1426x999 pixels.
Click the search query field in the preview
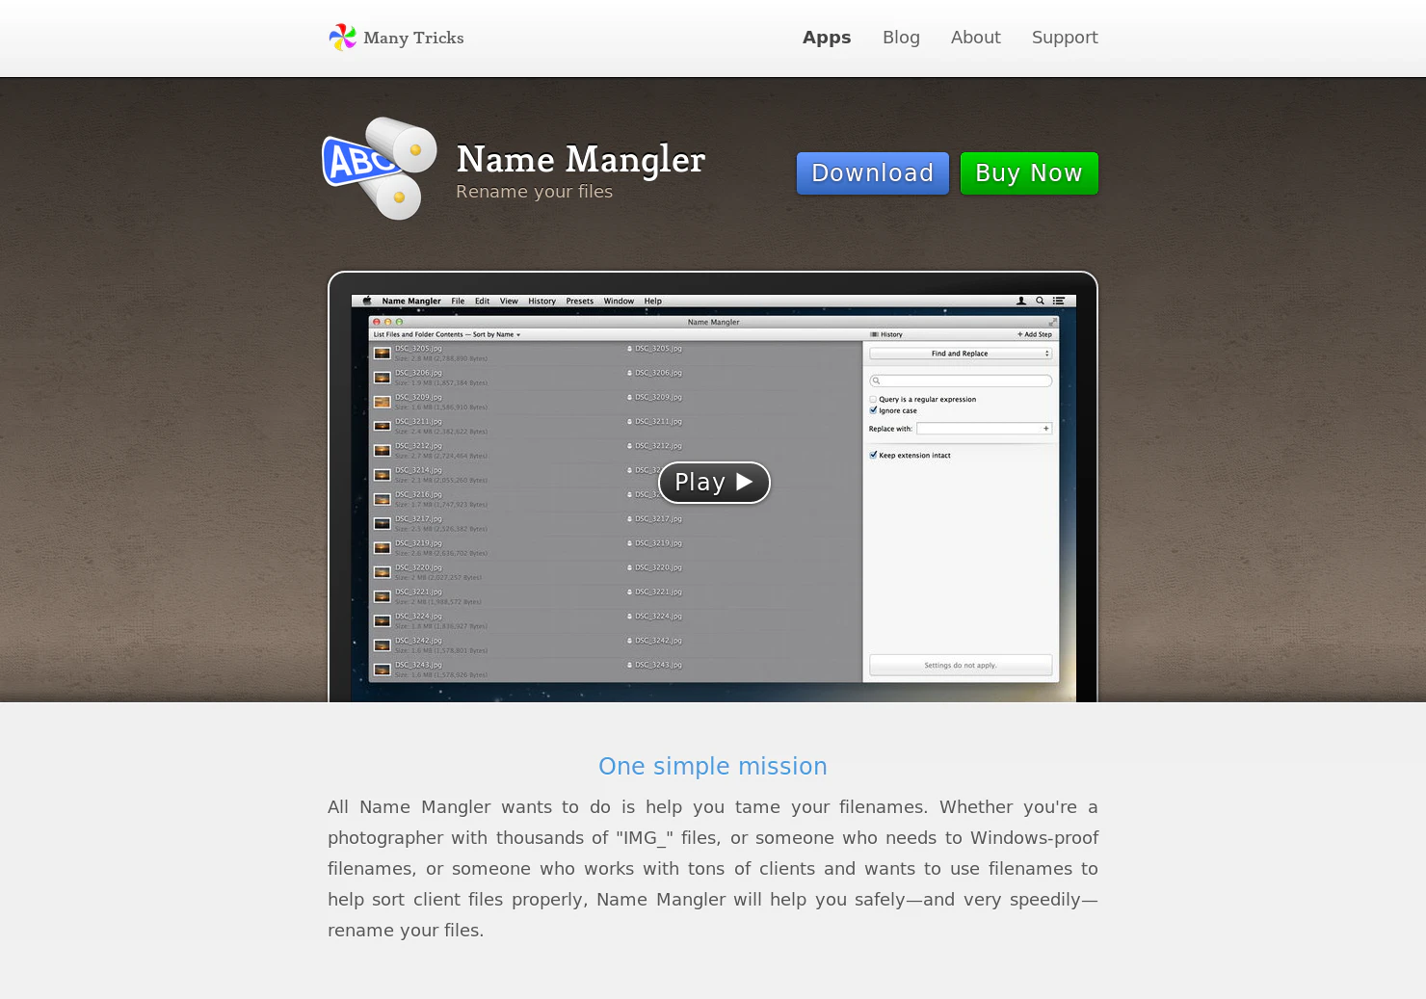pyautogui.click(x=961, y=381)
